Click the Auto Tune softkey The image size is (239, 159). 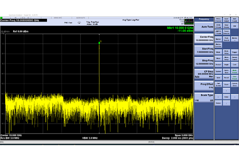pos(204,27)
